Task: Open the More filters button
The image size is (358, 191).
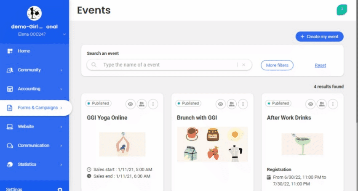Action: [277, 65]
